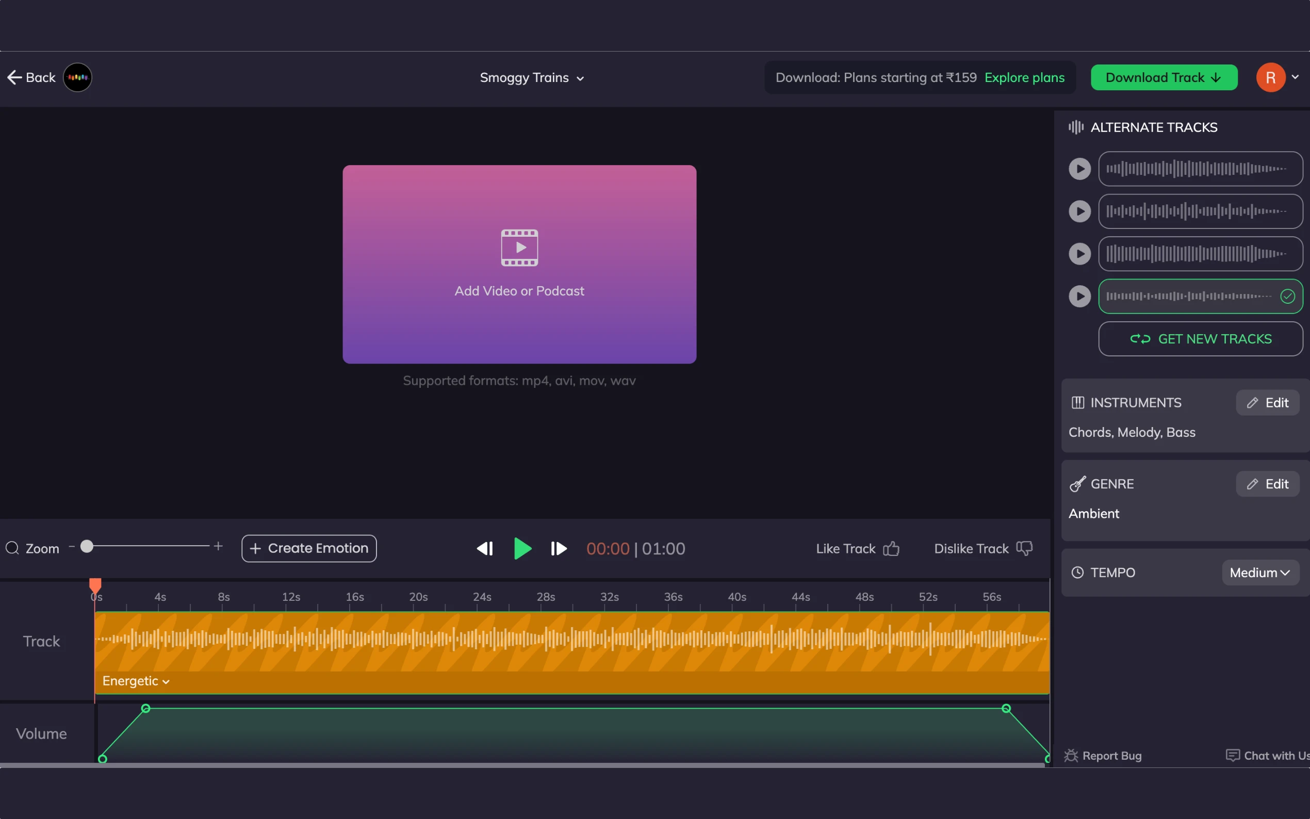Image resolution: width=1310 pixels, height=819 pixels.
Task: Adjust the Zoom slider handle
Action: pyautogui.click(x=87, y=547)
